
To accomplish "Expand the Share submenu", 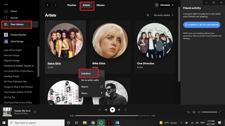I will (x=92, y=93).
